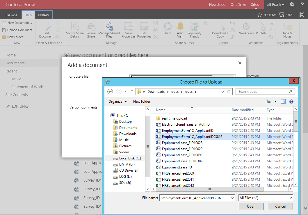Select the EquipmentLease_EID10092 file
308x215 pixels.
pos(179,155)
